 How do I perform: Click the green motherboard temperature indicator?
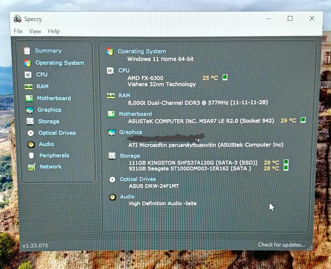[x=303, y=120]
